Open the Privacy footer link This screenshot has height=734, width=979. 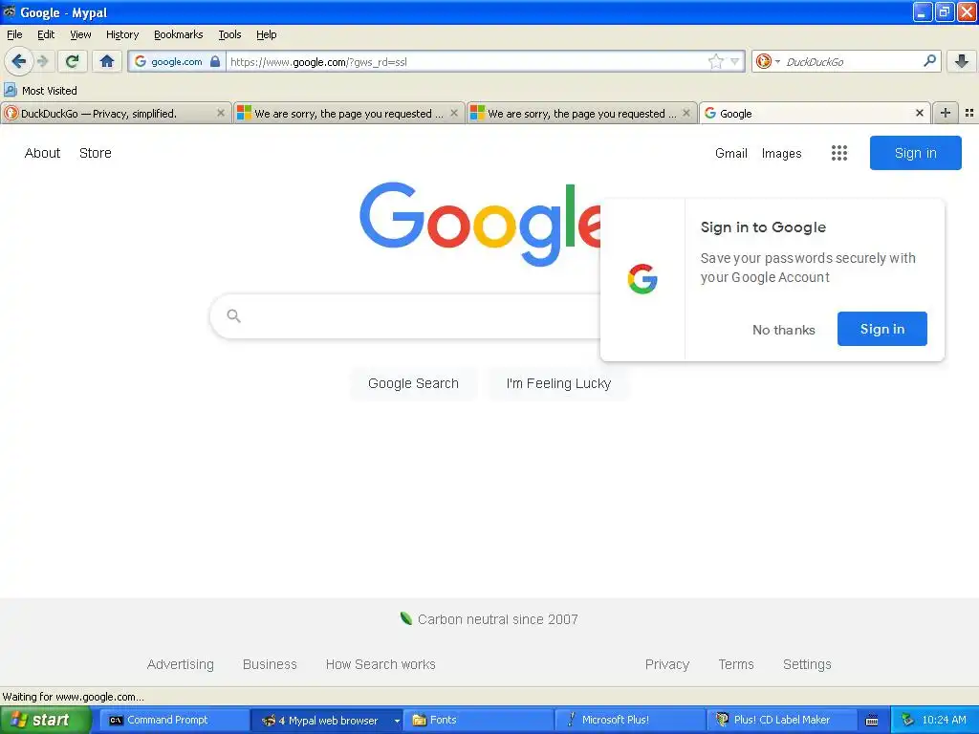[x=666, y=664]
